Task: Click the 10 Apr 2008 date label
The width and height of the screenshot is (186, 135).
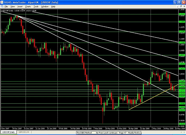Action: (133, 128)
